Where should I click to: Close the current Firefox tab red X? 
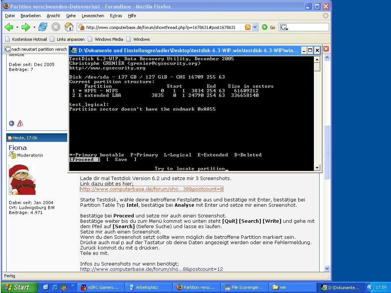[326, 49]
